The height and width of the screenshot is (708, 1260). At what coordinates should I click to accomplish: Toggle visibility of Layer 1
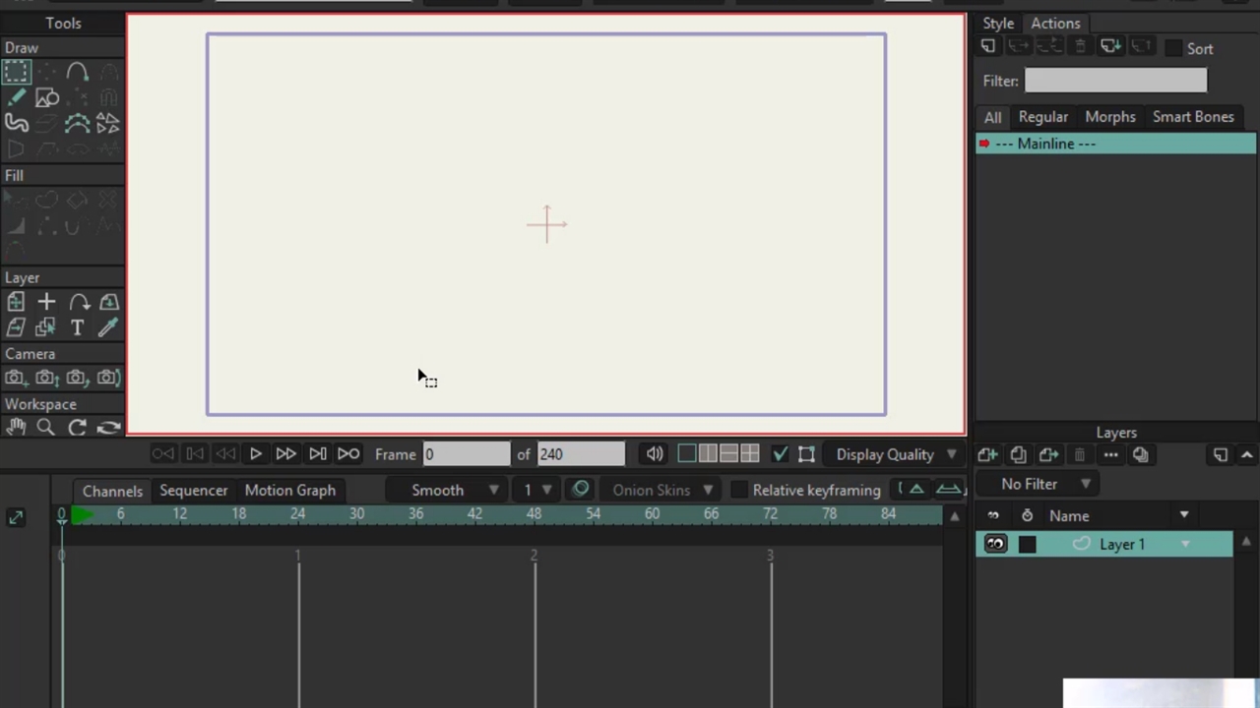point(995,544)
